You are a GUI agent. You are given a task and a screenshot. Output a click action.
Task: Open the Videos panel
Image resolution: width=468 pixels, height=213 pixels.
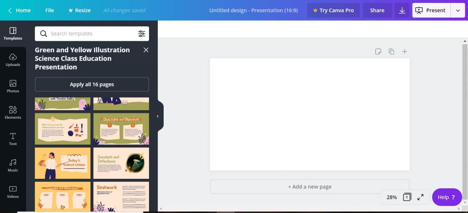(x=13, y=192)
